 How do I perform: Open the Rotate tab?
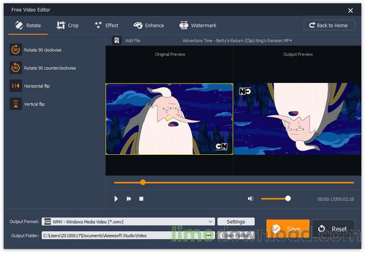28,26
